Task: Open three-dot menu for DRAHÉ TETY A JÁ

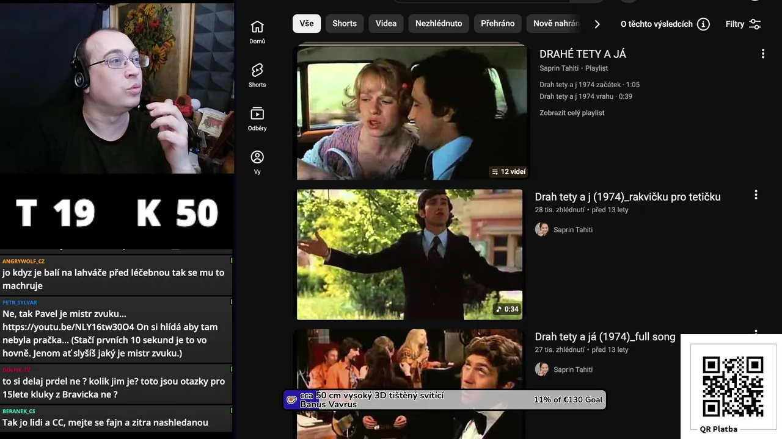Action: coord(762,54)
